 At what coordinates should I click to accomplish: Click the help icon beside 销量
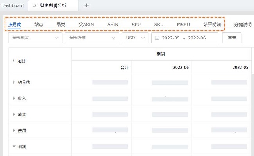coord(28,82)
